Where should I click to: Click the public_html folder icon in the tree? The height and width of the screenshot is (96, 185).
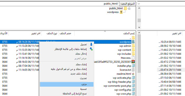[125, 8]
